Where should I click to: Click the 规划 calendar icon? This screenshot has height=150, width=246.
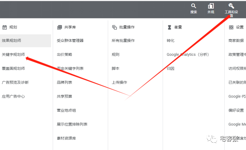tap(4, 27)
